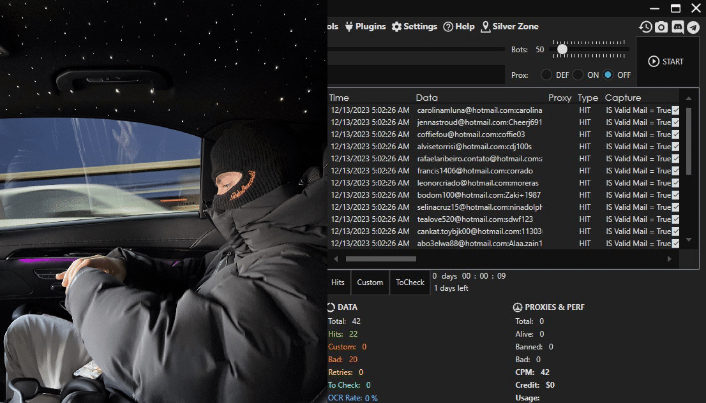Click the Hits: 22 statistic
706x403 pixels.
(x=343, y=333)
